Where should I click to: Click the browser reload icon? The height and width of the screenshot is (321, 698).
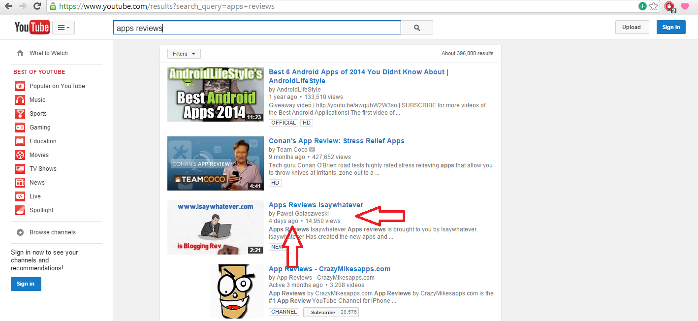coord(37,6)
